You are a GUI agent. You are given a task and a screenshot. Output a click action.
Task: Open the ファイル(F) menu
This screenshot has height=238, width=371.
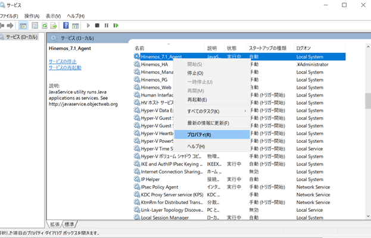[x=8, y=16]
